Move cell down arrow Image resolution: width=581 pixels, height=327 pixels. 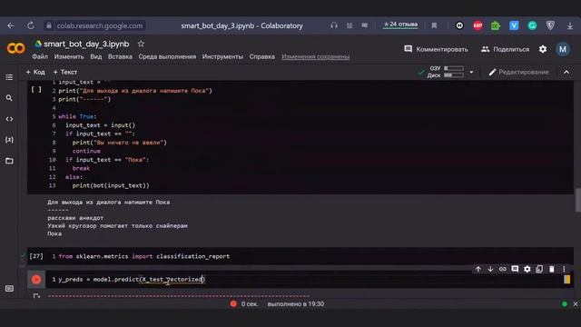(490, 269)
